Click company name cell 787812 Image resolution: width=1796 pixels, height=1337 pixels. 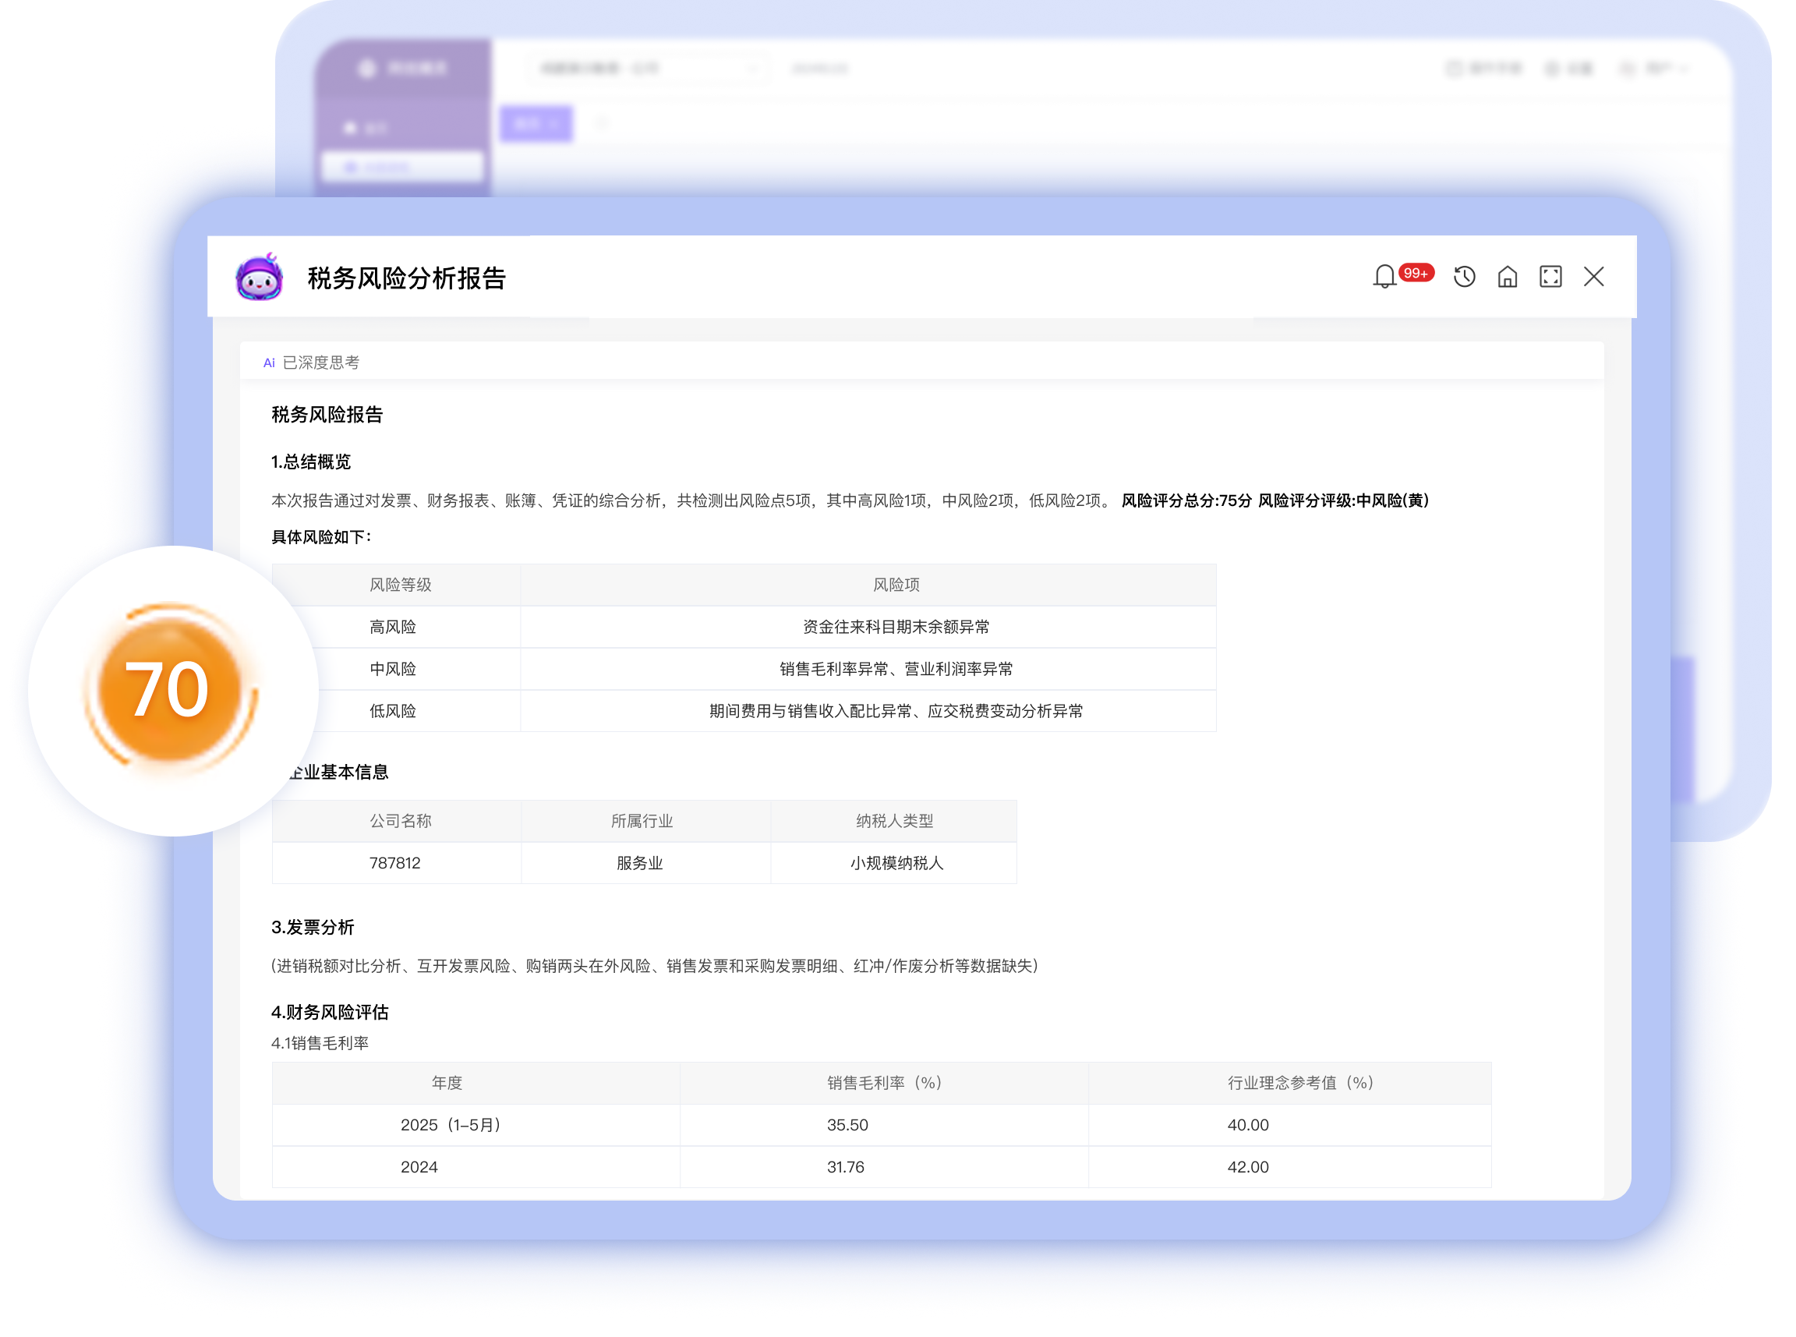pyautogui.click(x=394, y=863)
